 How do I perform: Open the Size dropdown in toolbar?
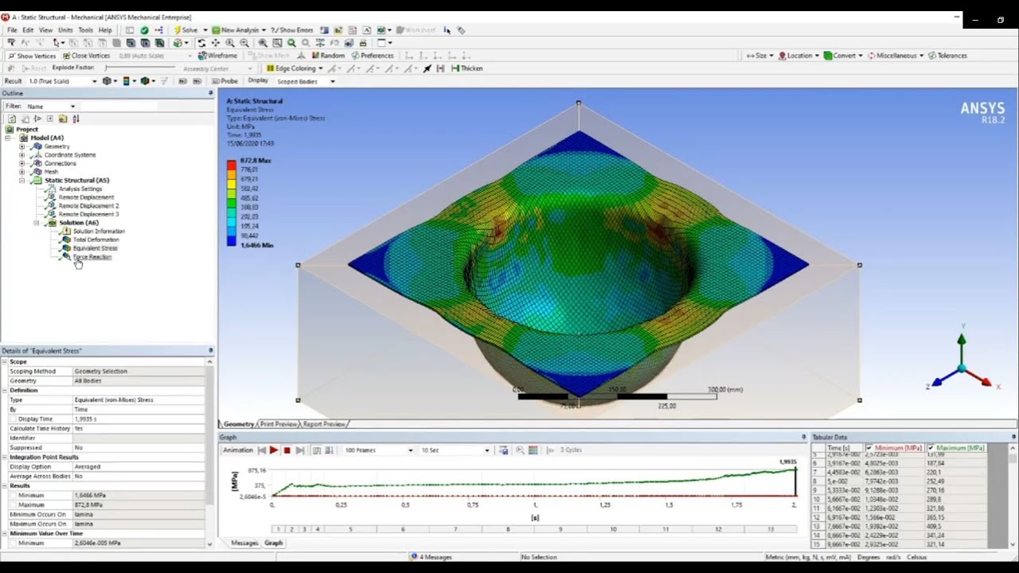(x=759, y=56)
